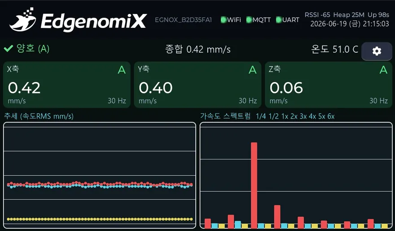Viewport: 395px width, 231px height.
Task: Click the 양호 (A) status text
Action: click(x=33, y=49)
